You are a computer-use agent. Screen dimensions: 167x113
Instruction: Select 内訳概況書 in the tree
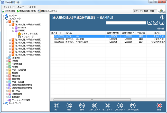(17, 64)
